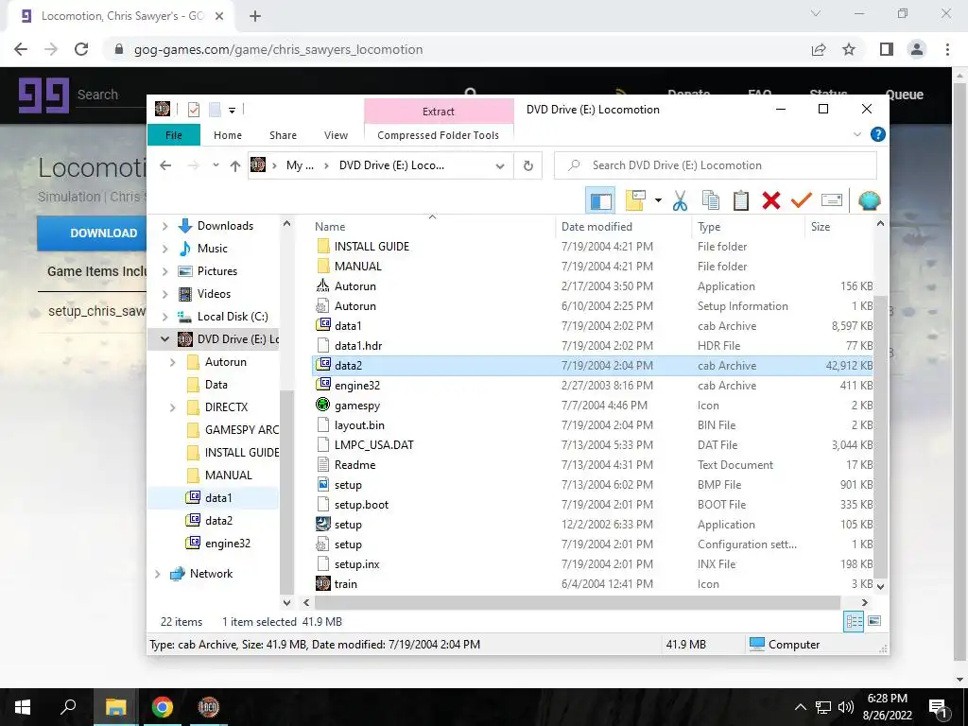Click the Refresh button beside address bar
This screenshot has width=968, height=726.
coord(527,165)
